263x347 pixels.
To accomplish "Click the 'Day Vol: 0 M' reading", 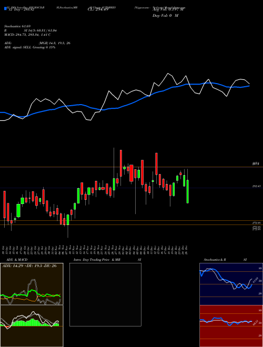I will 165,16.
